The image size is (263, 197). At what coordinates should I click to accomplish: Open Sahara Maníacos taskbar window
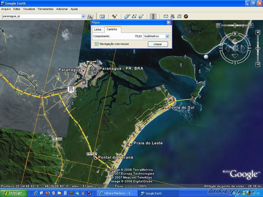pos(117,193)
